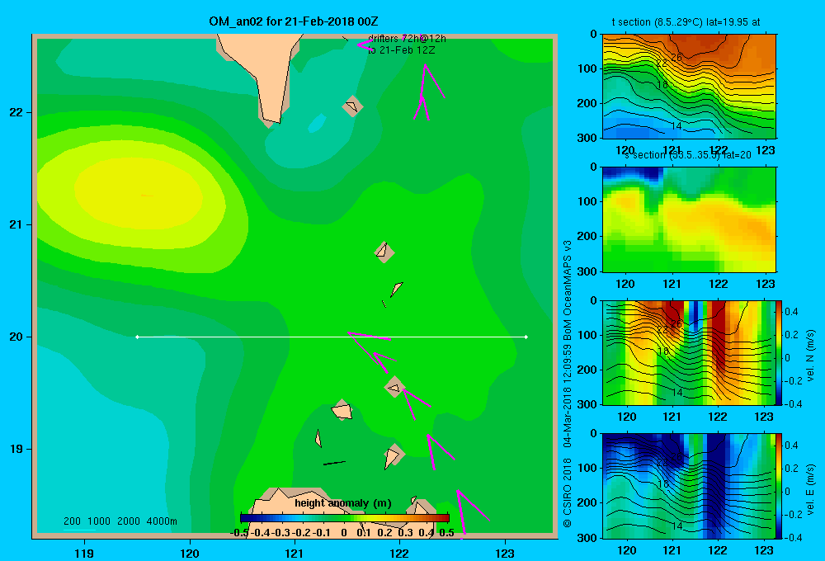This screenshot has height=561, width=825.
Task: Click the -0.5 value on height anomaly scale
Action: tap(239, 533)
